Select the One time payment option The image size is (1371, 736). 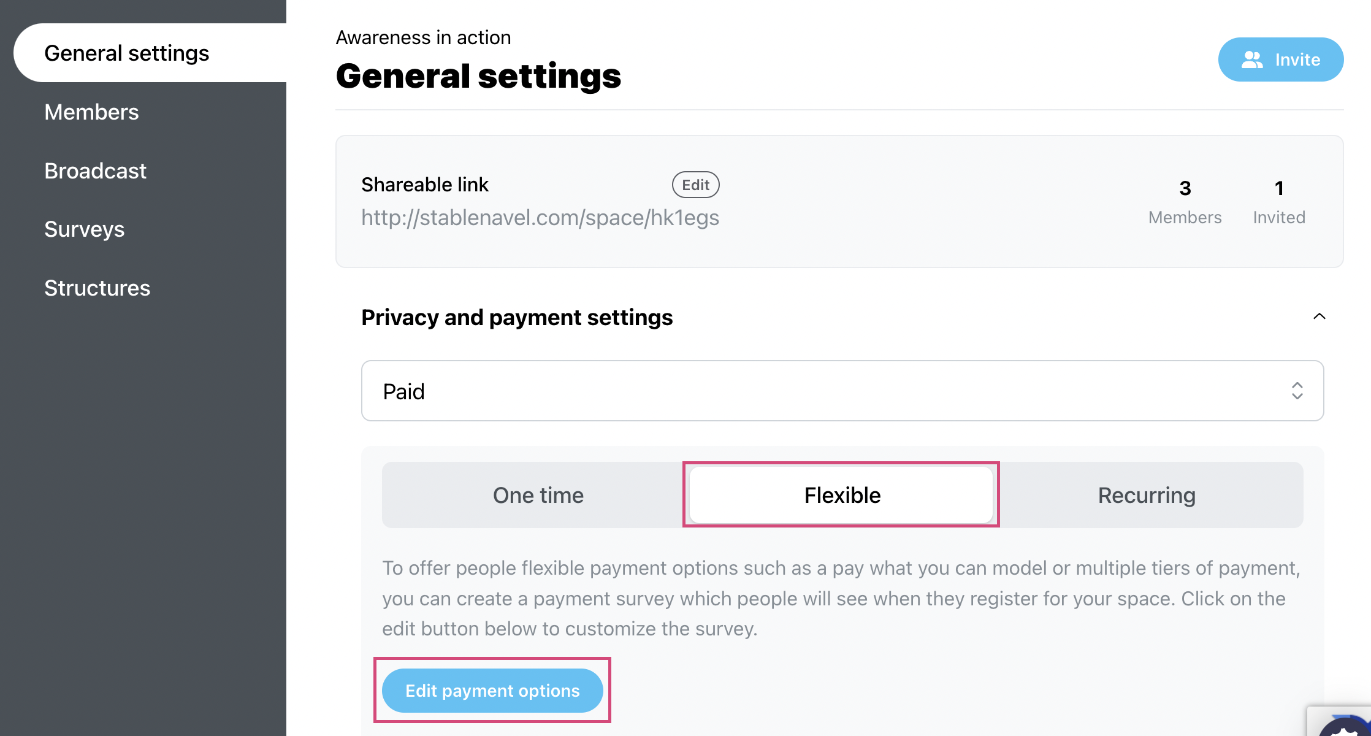(538, 495)
